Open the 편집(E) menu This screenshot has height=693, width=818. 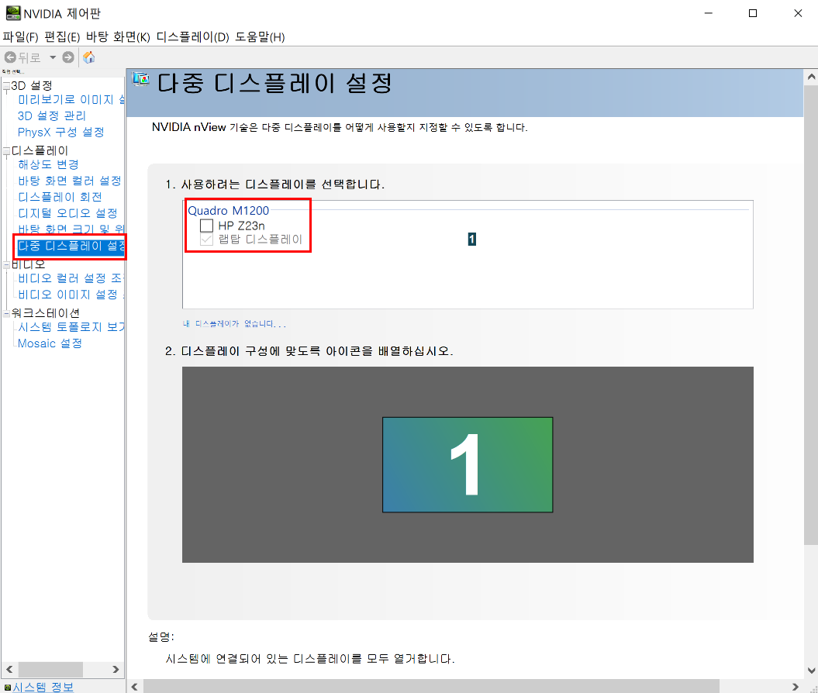point(62,37)
